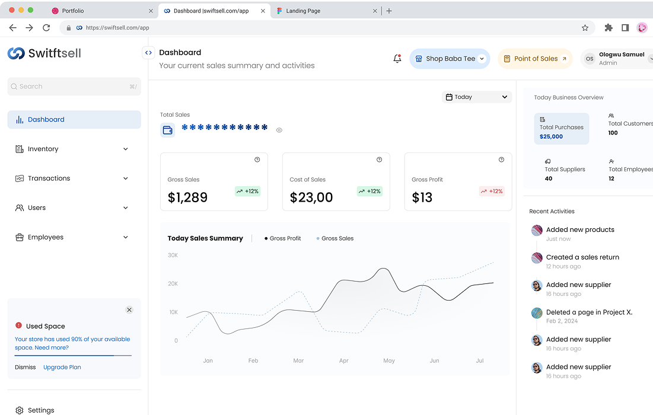Click the help icon on Cost of Sales card

coord(380,159)
